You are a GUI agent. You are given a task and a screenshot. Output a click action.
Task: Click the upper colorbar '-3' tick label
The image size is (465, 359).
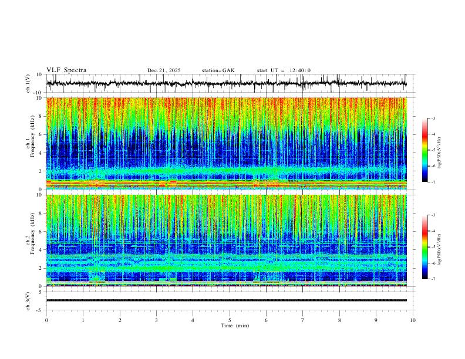(x=433, y=118)
